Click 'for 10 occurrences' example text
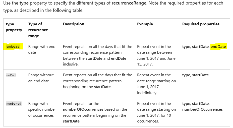The image size is (233, 128). coord(154,118)
